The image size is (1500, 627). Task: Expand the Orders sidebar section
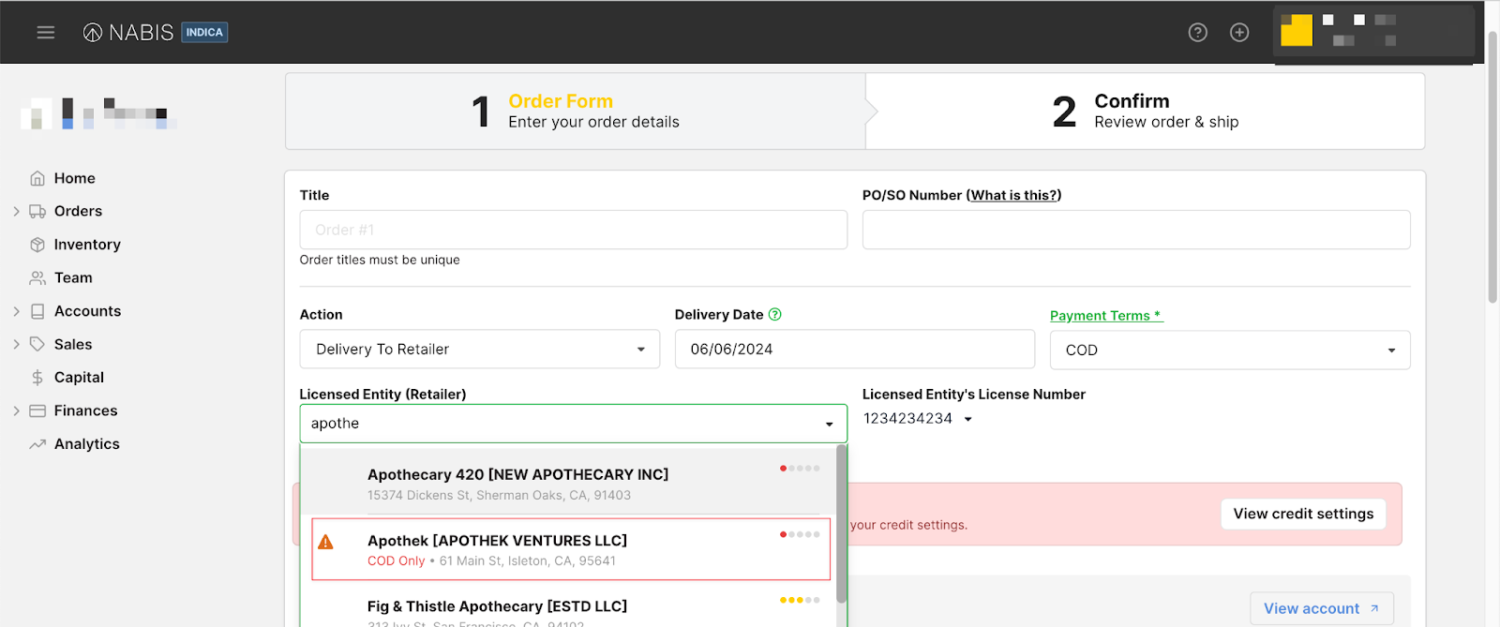(x=16, y=212)
